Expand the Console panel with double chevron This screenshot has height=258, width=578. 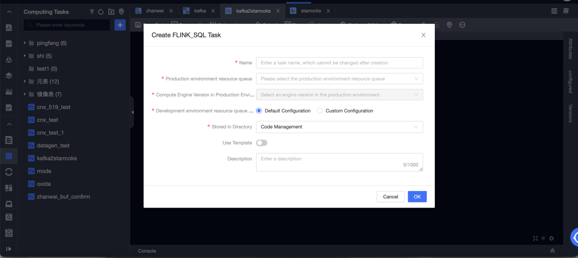[552, 251]
